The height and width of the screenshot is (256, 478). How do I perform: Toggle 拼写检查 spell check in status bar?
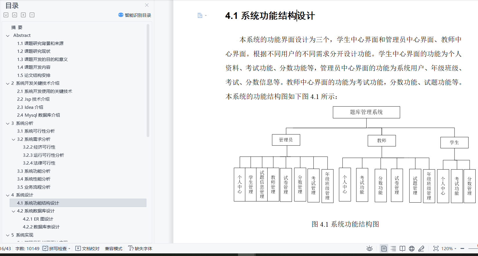pos(55,248)
